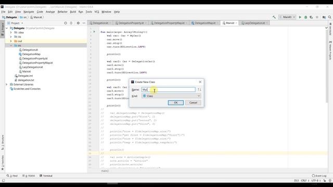Image resolution: width=333 pixels, height=187 pixels.
Task: Collapse all in Project panel
Action: 71,23
